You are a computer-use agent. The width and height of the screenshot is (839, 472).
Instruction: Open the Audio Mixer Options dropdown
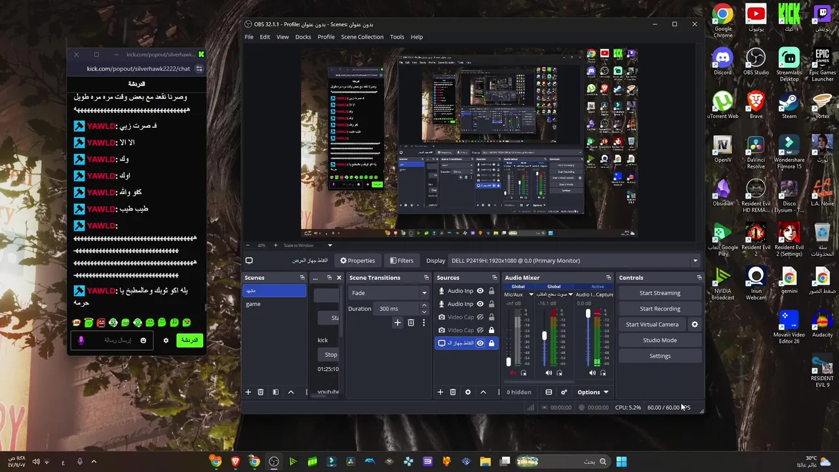tap(593, 392)
